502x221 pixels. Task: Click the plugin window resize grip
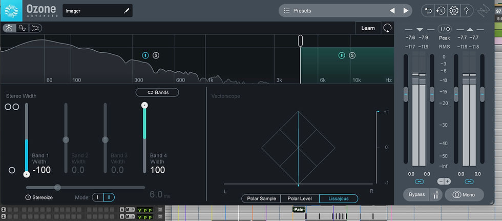click(x=491, y=202)
